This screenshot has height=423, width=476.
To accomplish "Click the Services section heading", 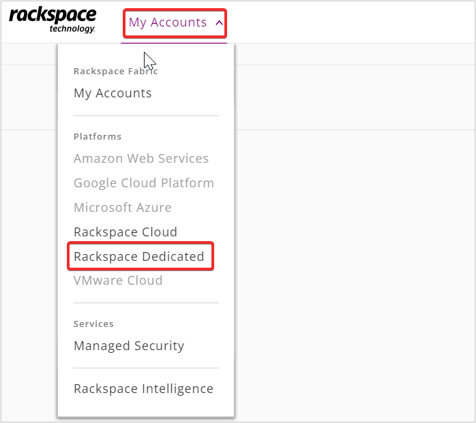I will coord(93,324).
